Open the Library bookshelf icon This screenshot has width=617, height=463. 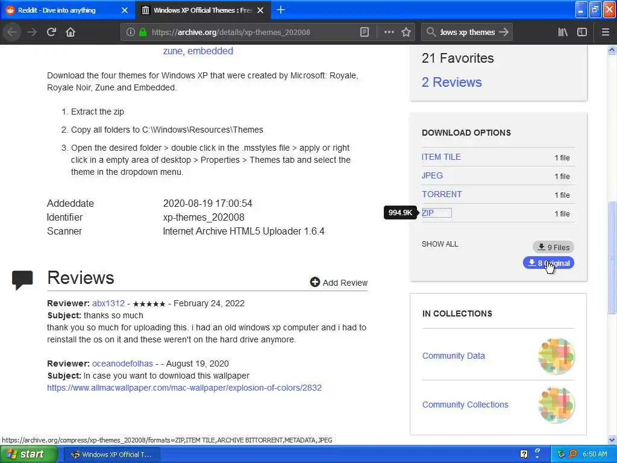tap(563, 33)
